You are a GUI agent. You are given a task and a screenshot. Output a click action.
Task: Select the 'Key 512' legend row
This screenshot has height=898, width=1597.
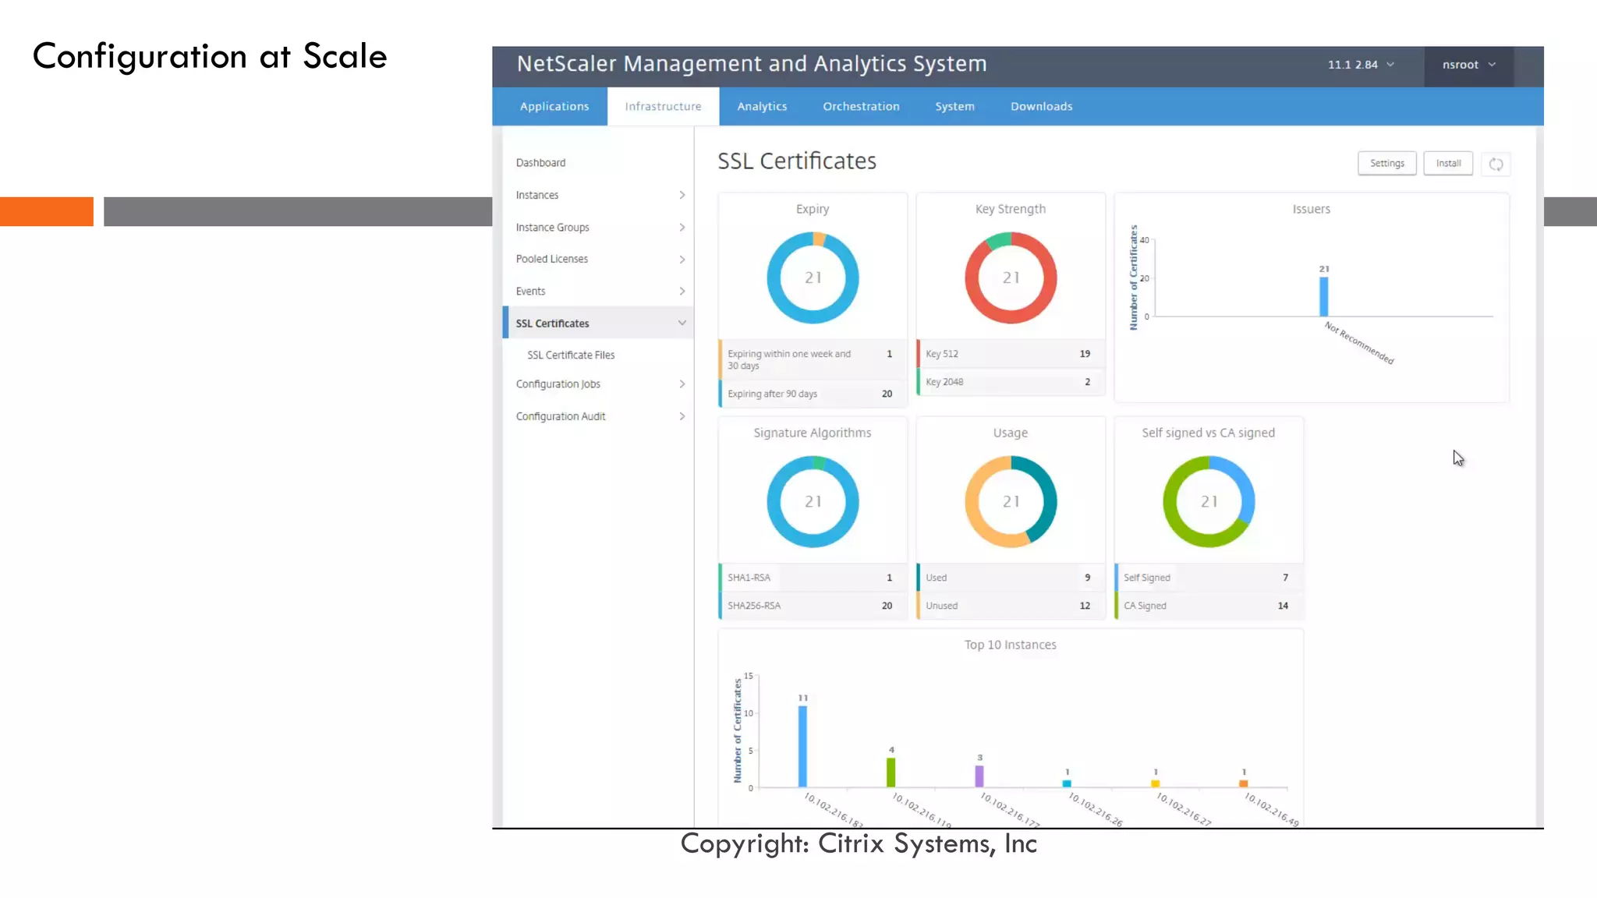1011,353
